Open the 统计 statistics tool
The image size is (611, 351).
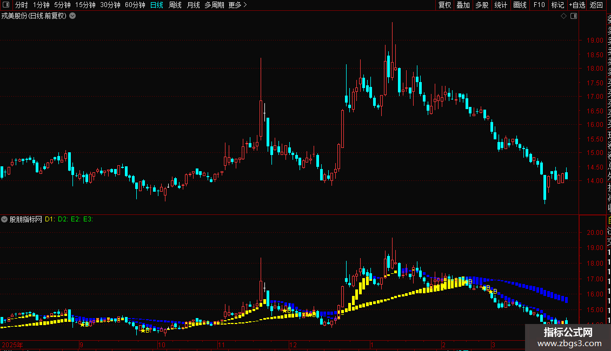click(x=501, y=5)
